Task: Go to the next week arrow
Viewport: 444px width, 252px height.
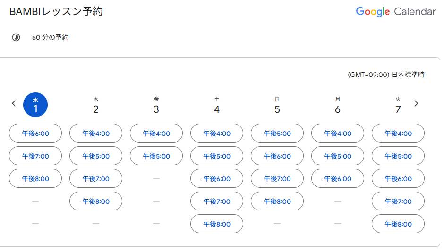Action: click(x=416, y=103)
